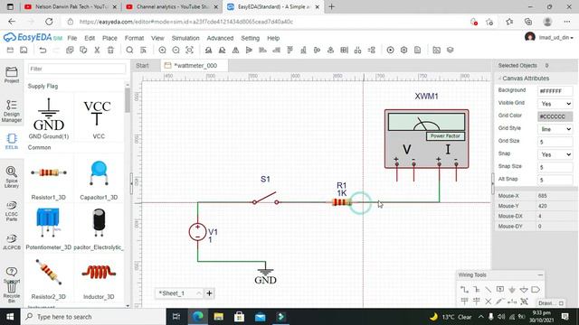
Task: Pick the Capacitor1_3D component
Action: tap(99, 180)
